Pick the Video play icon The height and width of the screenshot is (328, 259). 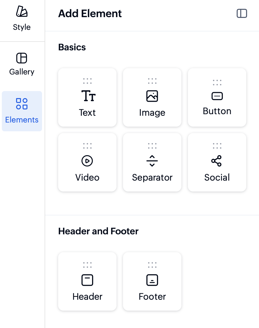(x=87, y=161)
